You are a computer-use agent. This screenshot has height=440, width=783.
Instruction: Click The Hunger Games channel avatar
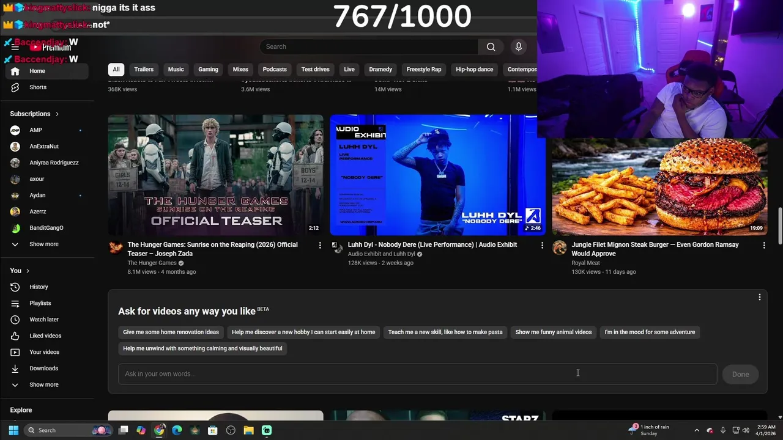[x=116, y=248]
